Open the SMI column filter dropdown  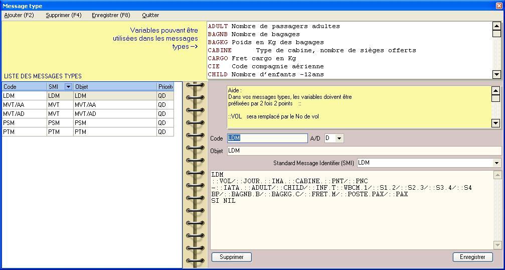pos(68,87)
